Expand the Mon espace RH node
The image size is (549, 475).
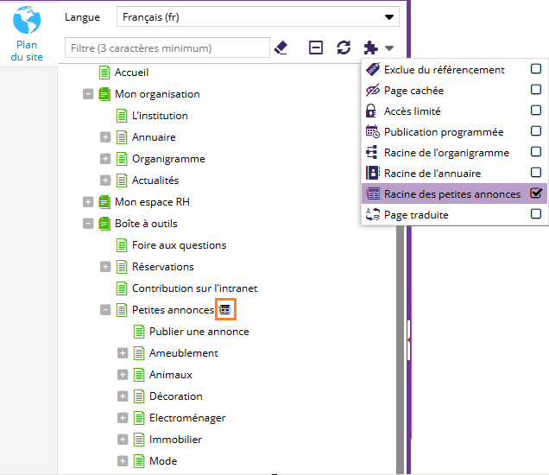(88, 202)
